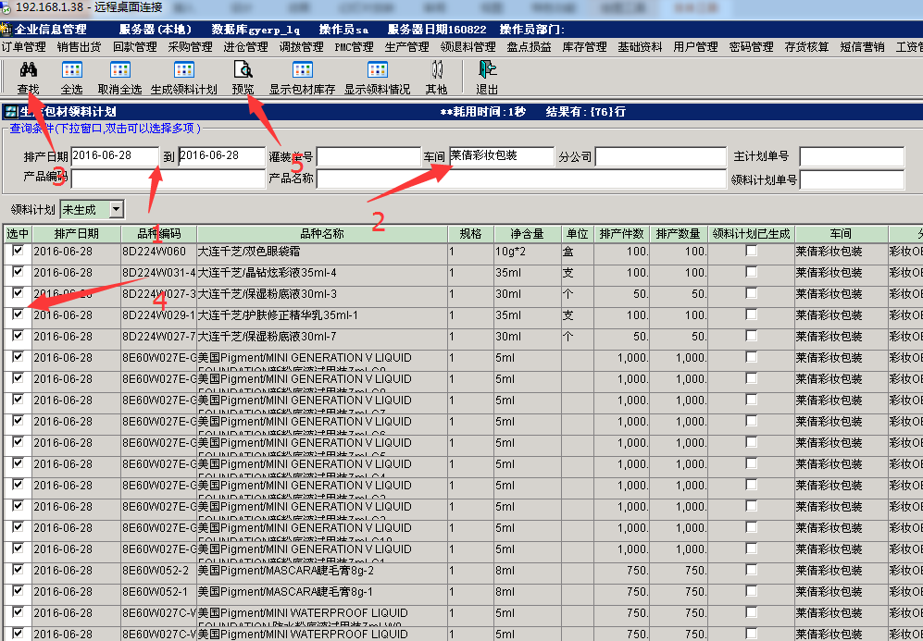Viewport: 923px width, 641px height.
Task: Click the 主计划单号 input field
Action: pyautogui.click(x=852, y=157)
